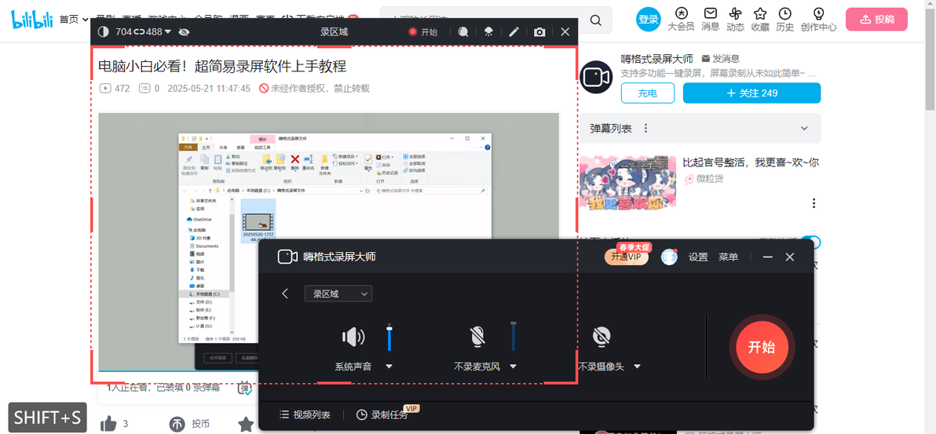
Task: Click the play count 472 icon
Action: (x=105, y=89)
